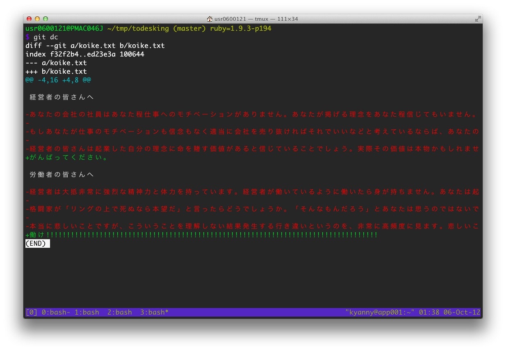
Task: Click the ruby=1.9.3-p194 version text
Action: (241, 29)
